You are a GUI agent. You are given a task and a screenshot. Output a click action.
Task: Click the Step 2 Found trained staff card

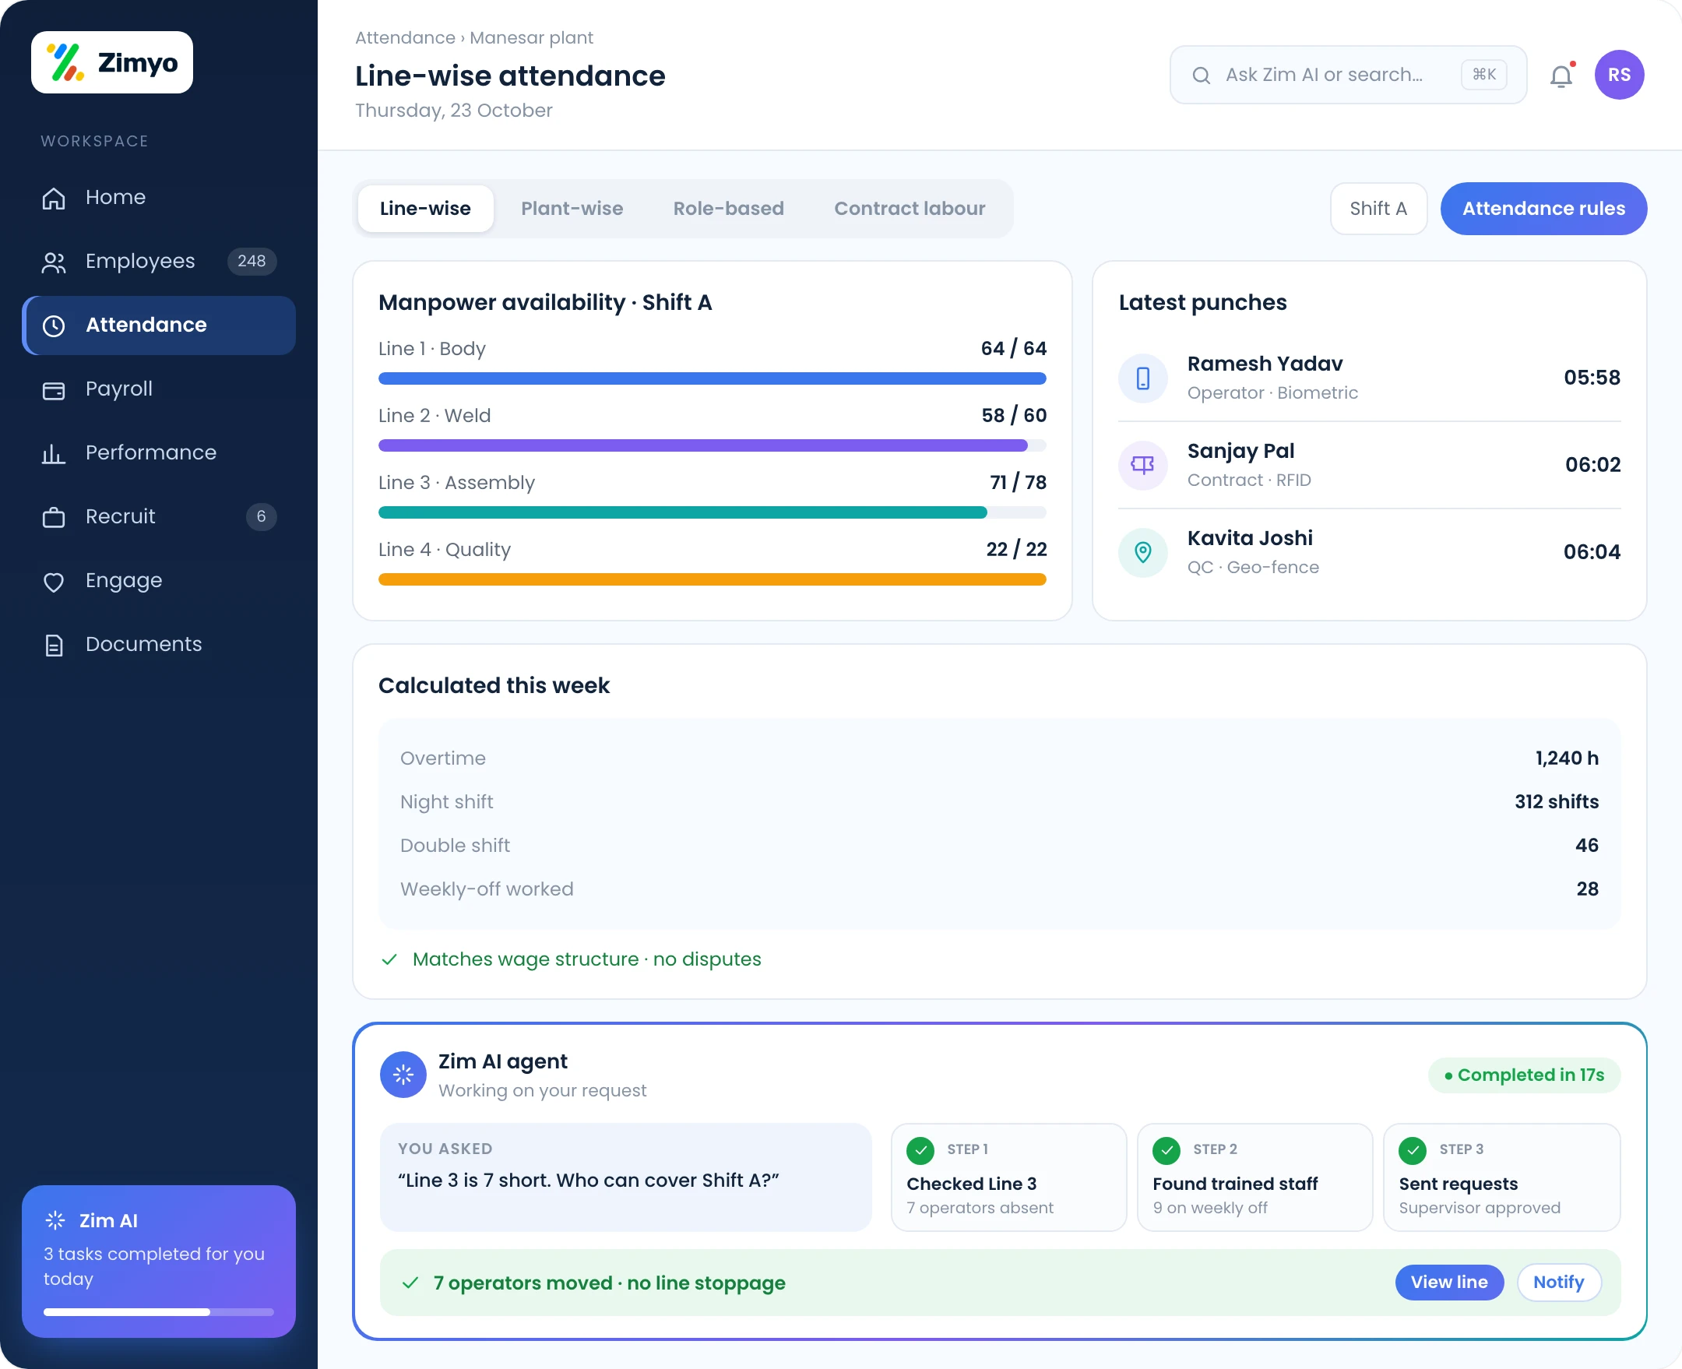click(1254, 1177)
